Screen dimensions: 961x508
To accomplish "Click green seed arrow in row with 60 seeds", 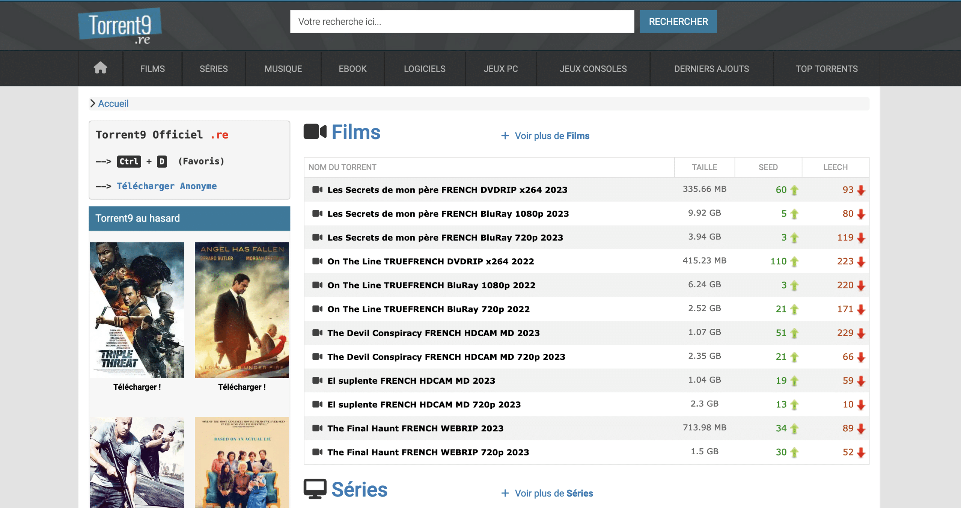I will (794, 190).
